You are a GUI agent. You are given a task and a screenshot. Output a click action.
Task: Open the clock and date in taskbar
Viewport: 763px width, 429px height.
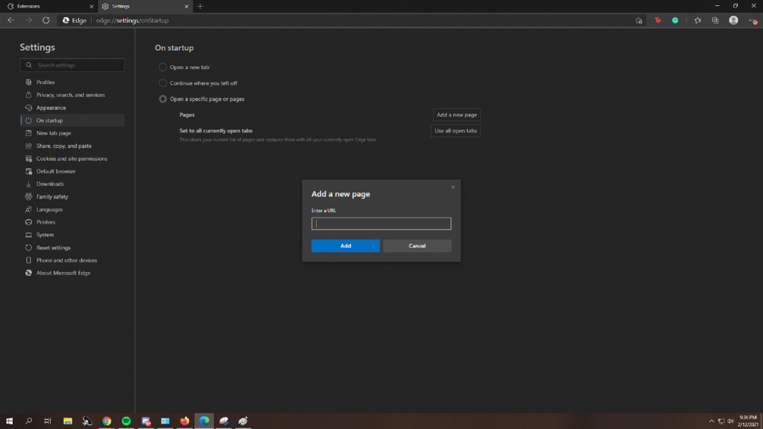click(748, 421)
